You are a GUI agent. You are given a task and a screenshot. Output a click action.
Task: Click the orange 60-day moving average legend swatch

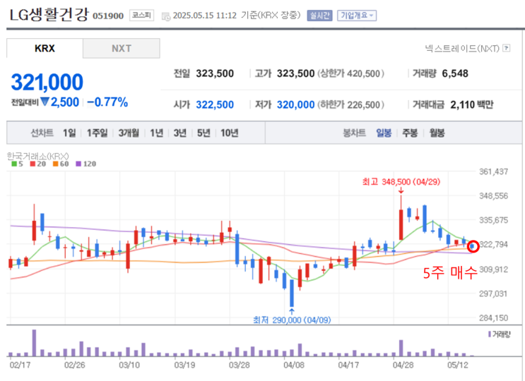coord(56,164)
